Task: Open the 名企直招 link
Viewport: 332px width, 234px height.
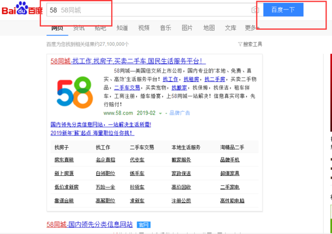Action: pos(105,160)
